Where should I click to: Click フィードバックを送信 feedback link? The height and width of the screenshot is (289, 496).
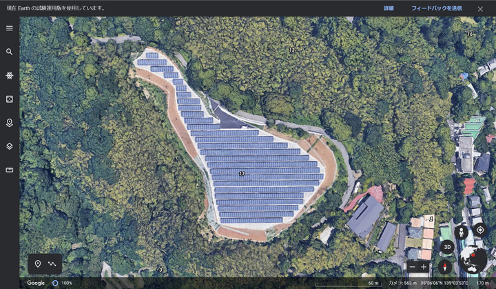coord(437,8)
